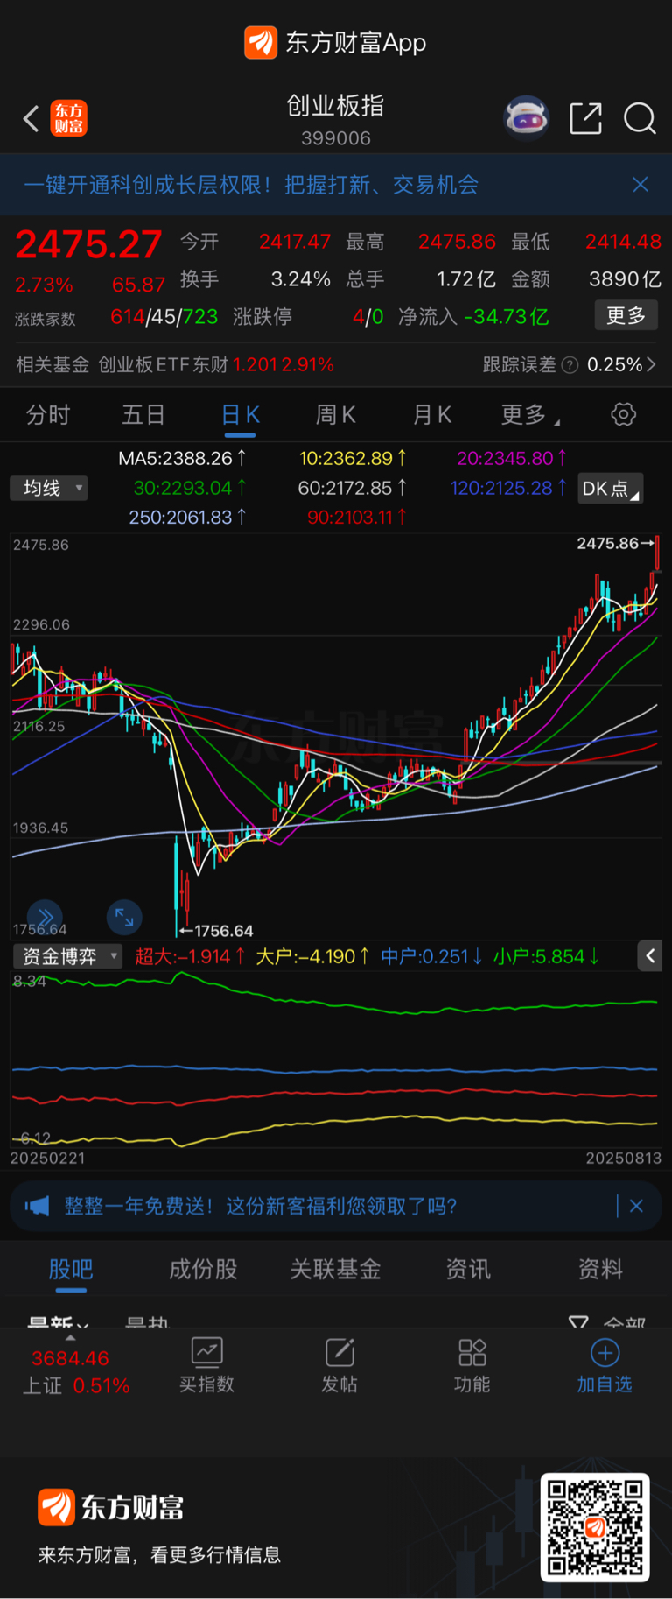Open the 整整一年免费送 promotion link

click(261, 1207)
